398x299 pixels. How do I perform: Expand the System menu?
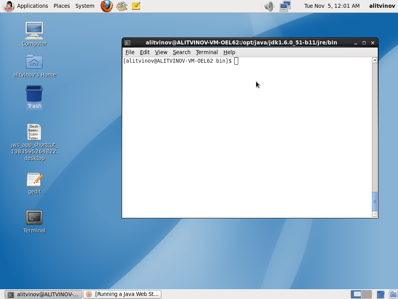coord(85,6)
